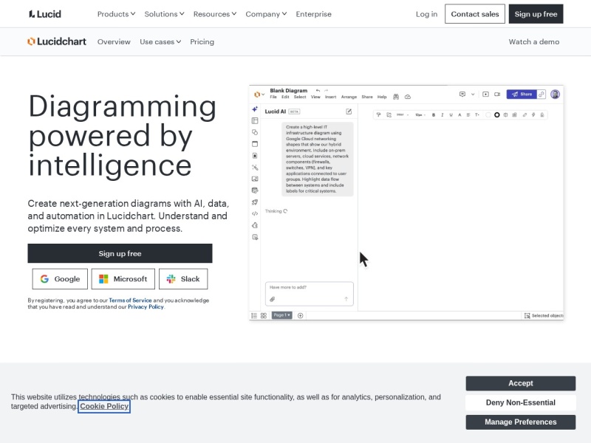This screenshot has height=443, width=591.
Task: Expand the Products menu
Action: coord(116,14)
